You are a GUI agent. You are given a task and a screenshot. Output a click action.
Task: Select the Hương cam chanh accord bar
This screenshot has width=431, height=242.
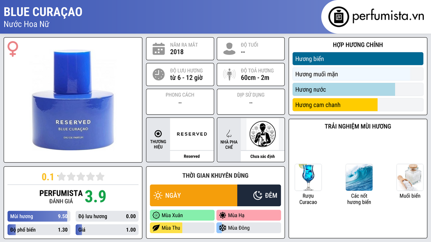click(358, 105)
